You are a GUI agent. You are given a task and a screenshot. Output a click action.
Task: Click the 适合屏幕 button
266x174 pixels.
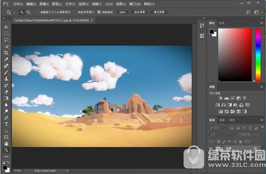140,12
